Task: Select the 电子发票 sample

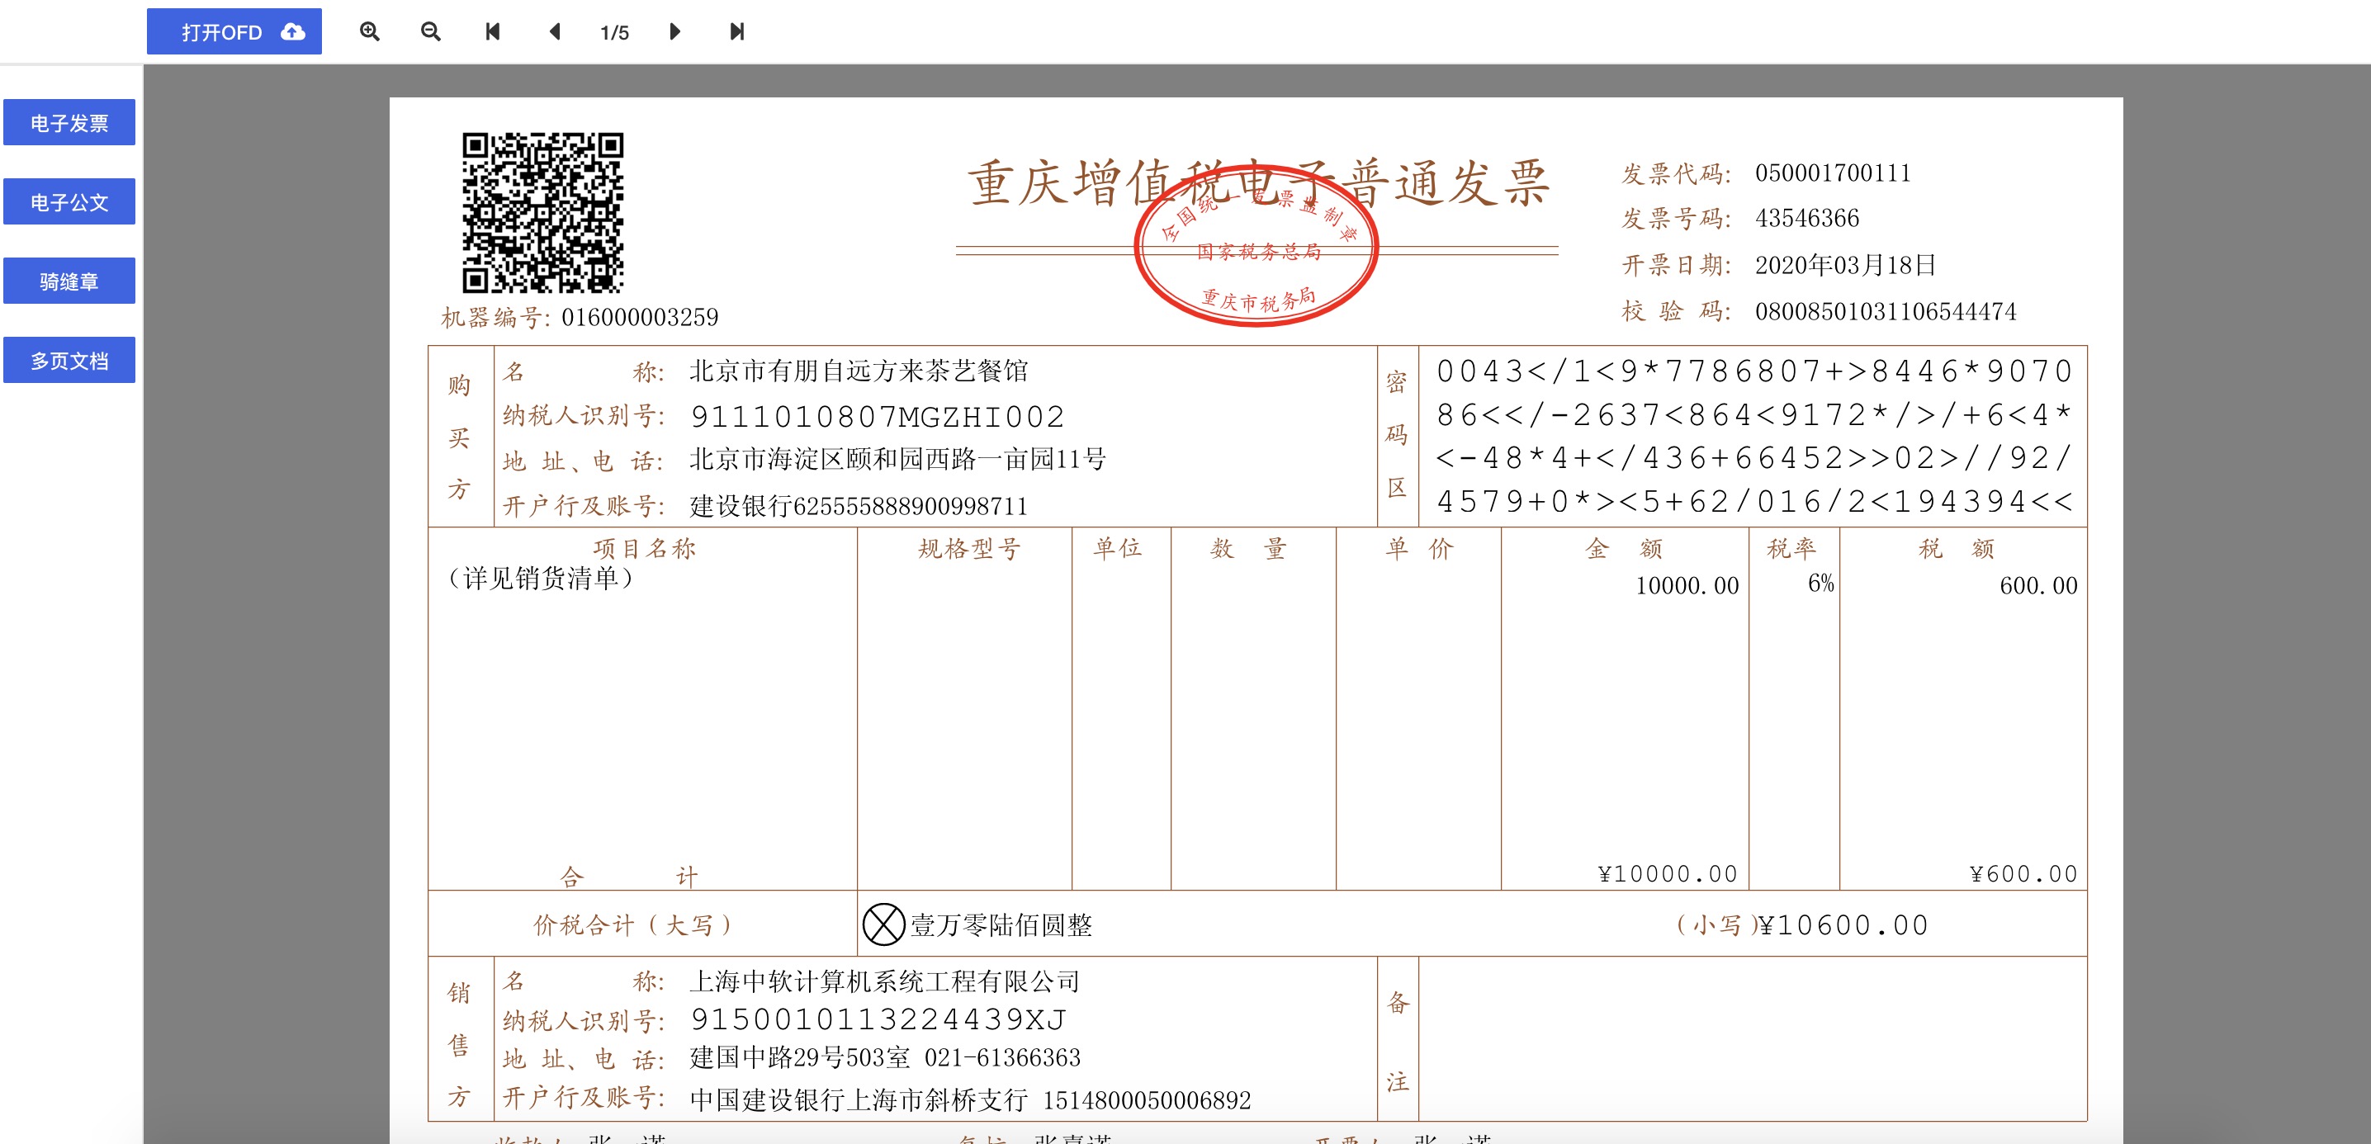Action: pyautogui.click(x=69, y=122)
